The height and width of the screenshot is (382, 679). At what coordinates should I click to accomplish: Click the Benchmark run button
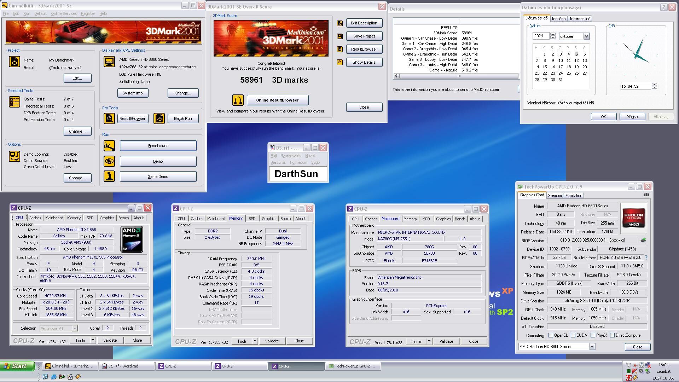click(158, 146)
